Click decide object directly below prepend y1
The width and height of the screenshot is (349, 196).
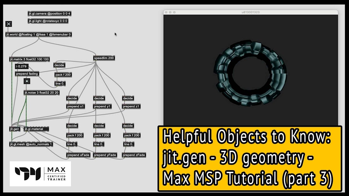pyautogui.click(x=99, y=126)
